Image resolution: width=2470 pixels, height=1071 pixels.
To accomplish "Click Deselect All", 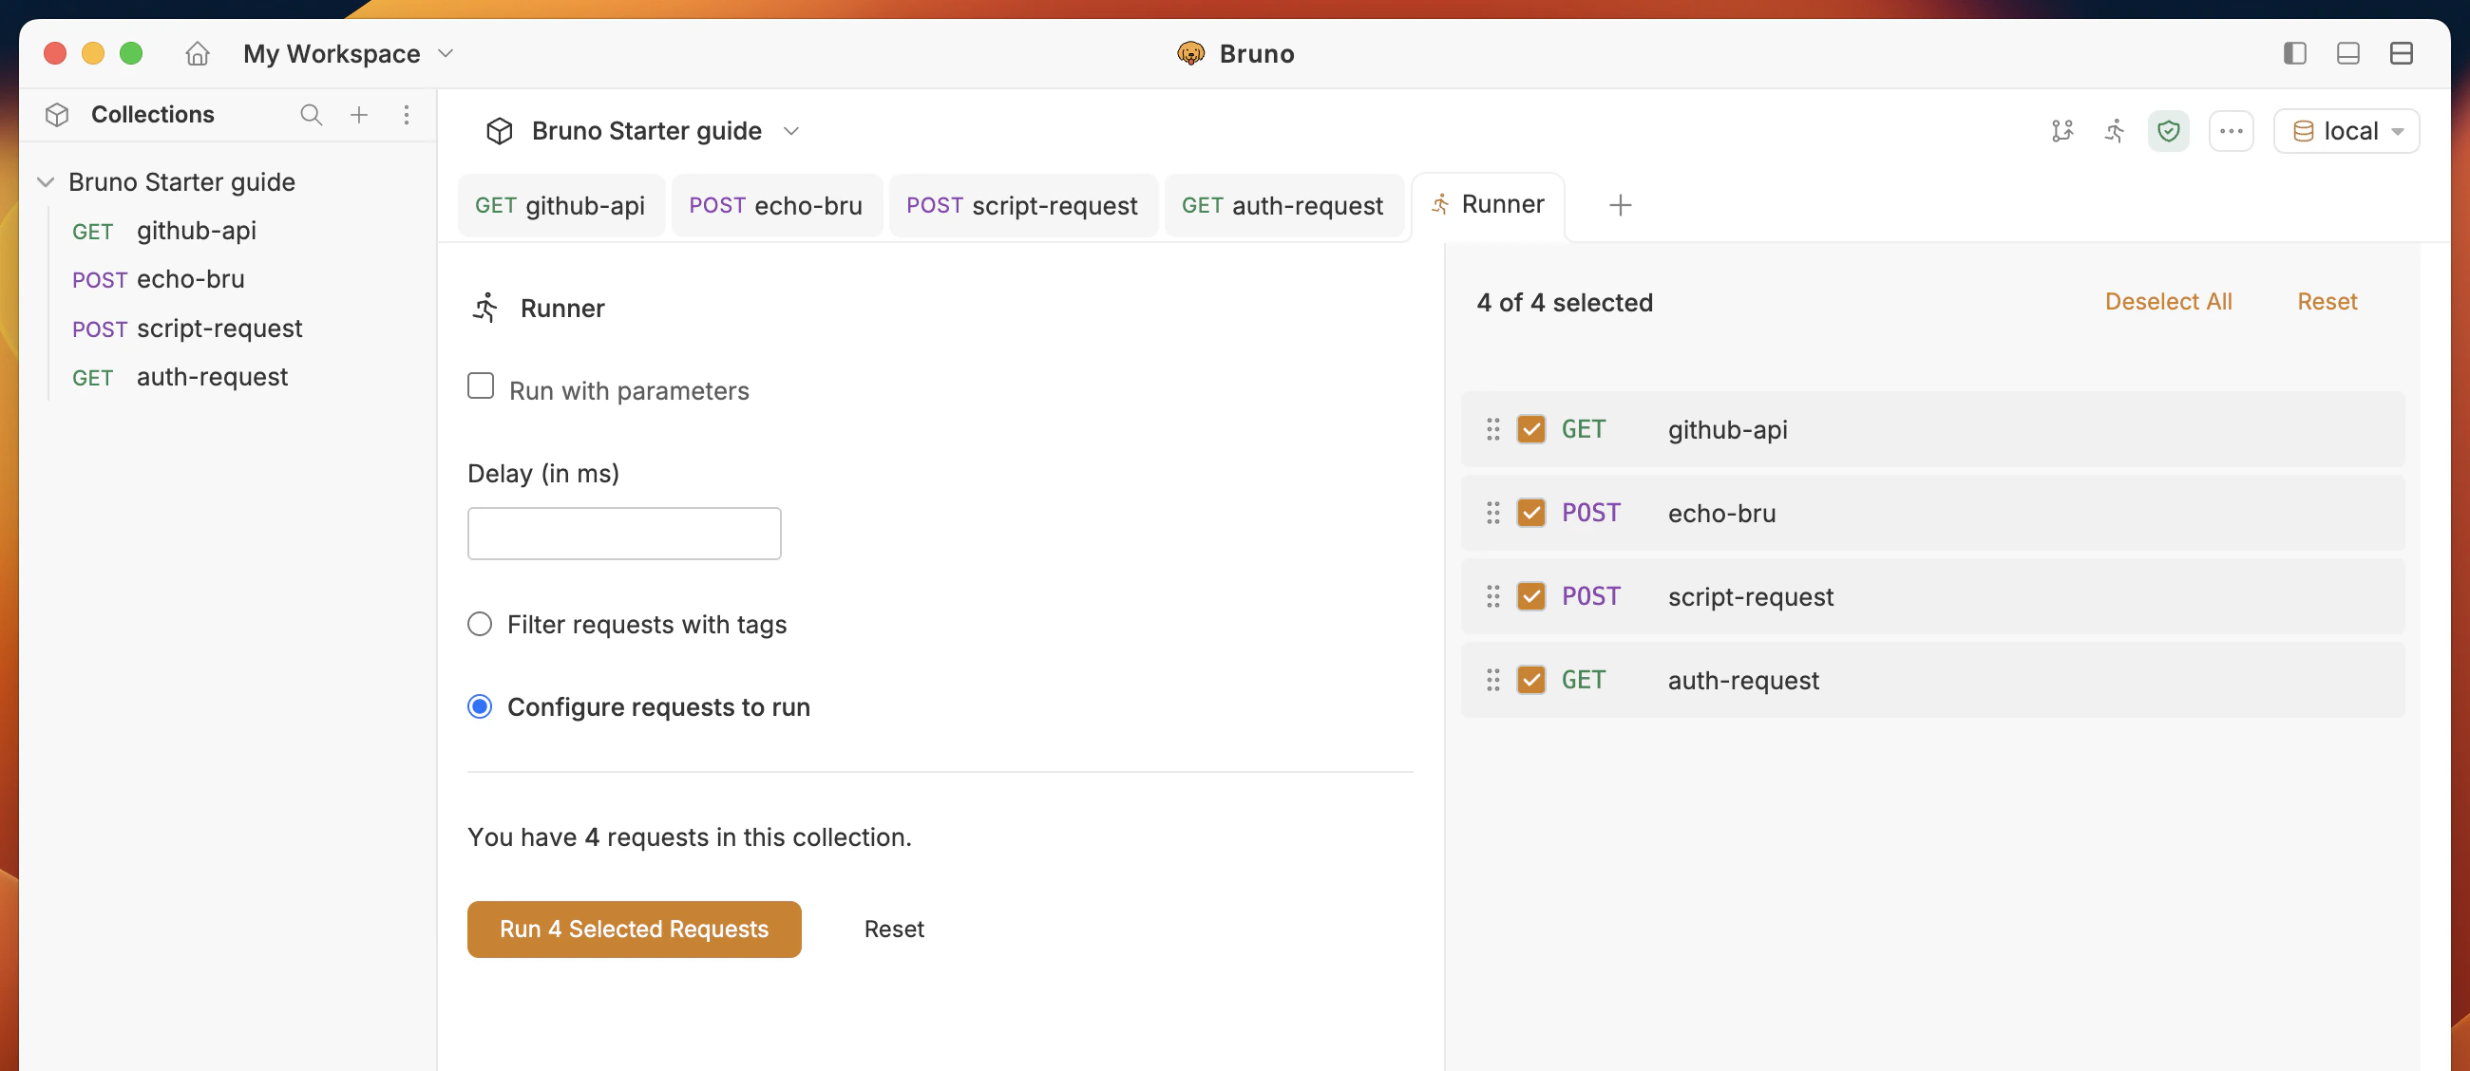I will tap(2169, 301).
